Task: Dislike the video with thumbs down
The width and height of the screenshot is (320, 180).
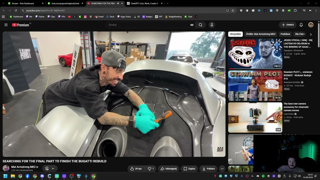Action: coord(151,169)
